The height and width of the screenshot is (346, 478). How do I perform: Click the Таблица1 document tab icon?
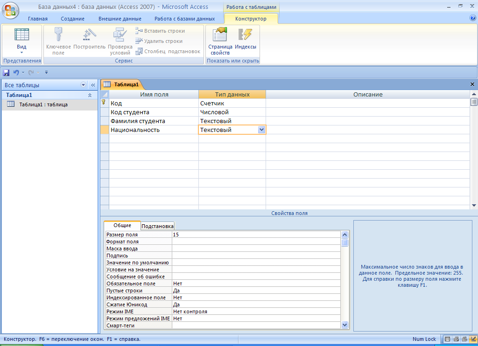pos(107,84)
